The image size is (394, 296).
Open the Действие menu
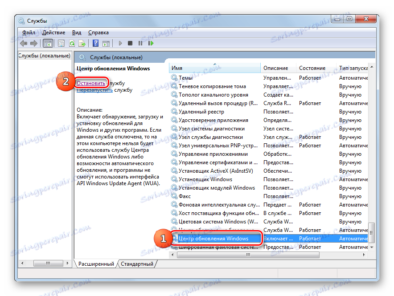click(53, 32)
